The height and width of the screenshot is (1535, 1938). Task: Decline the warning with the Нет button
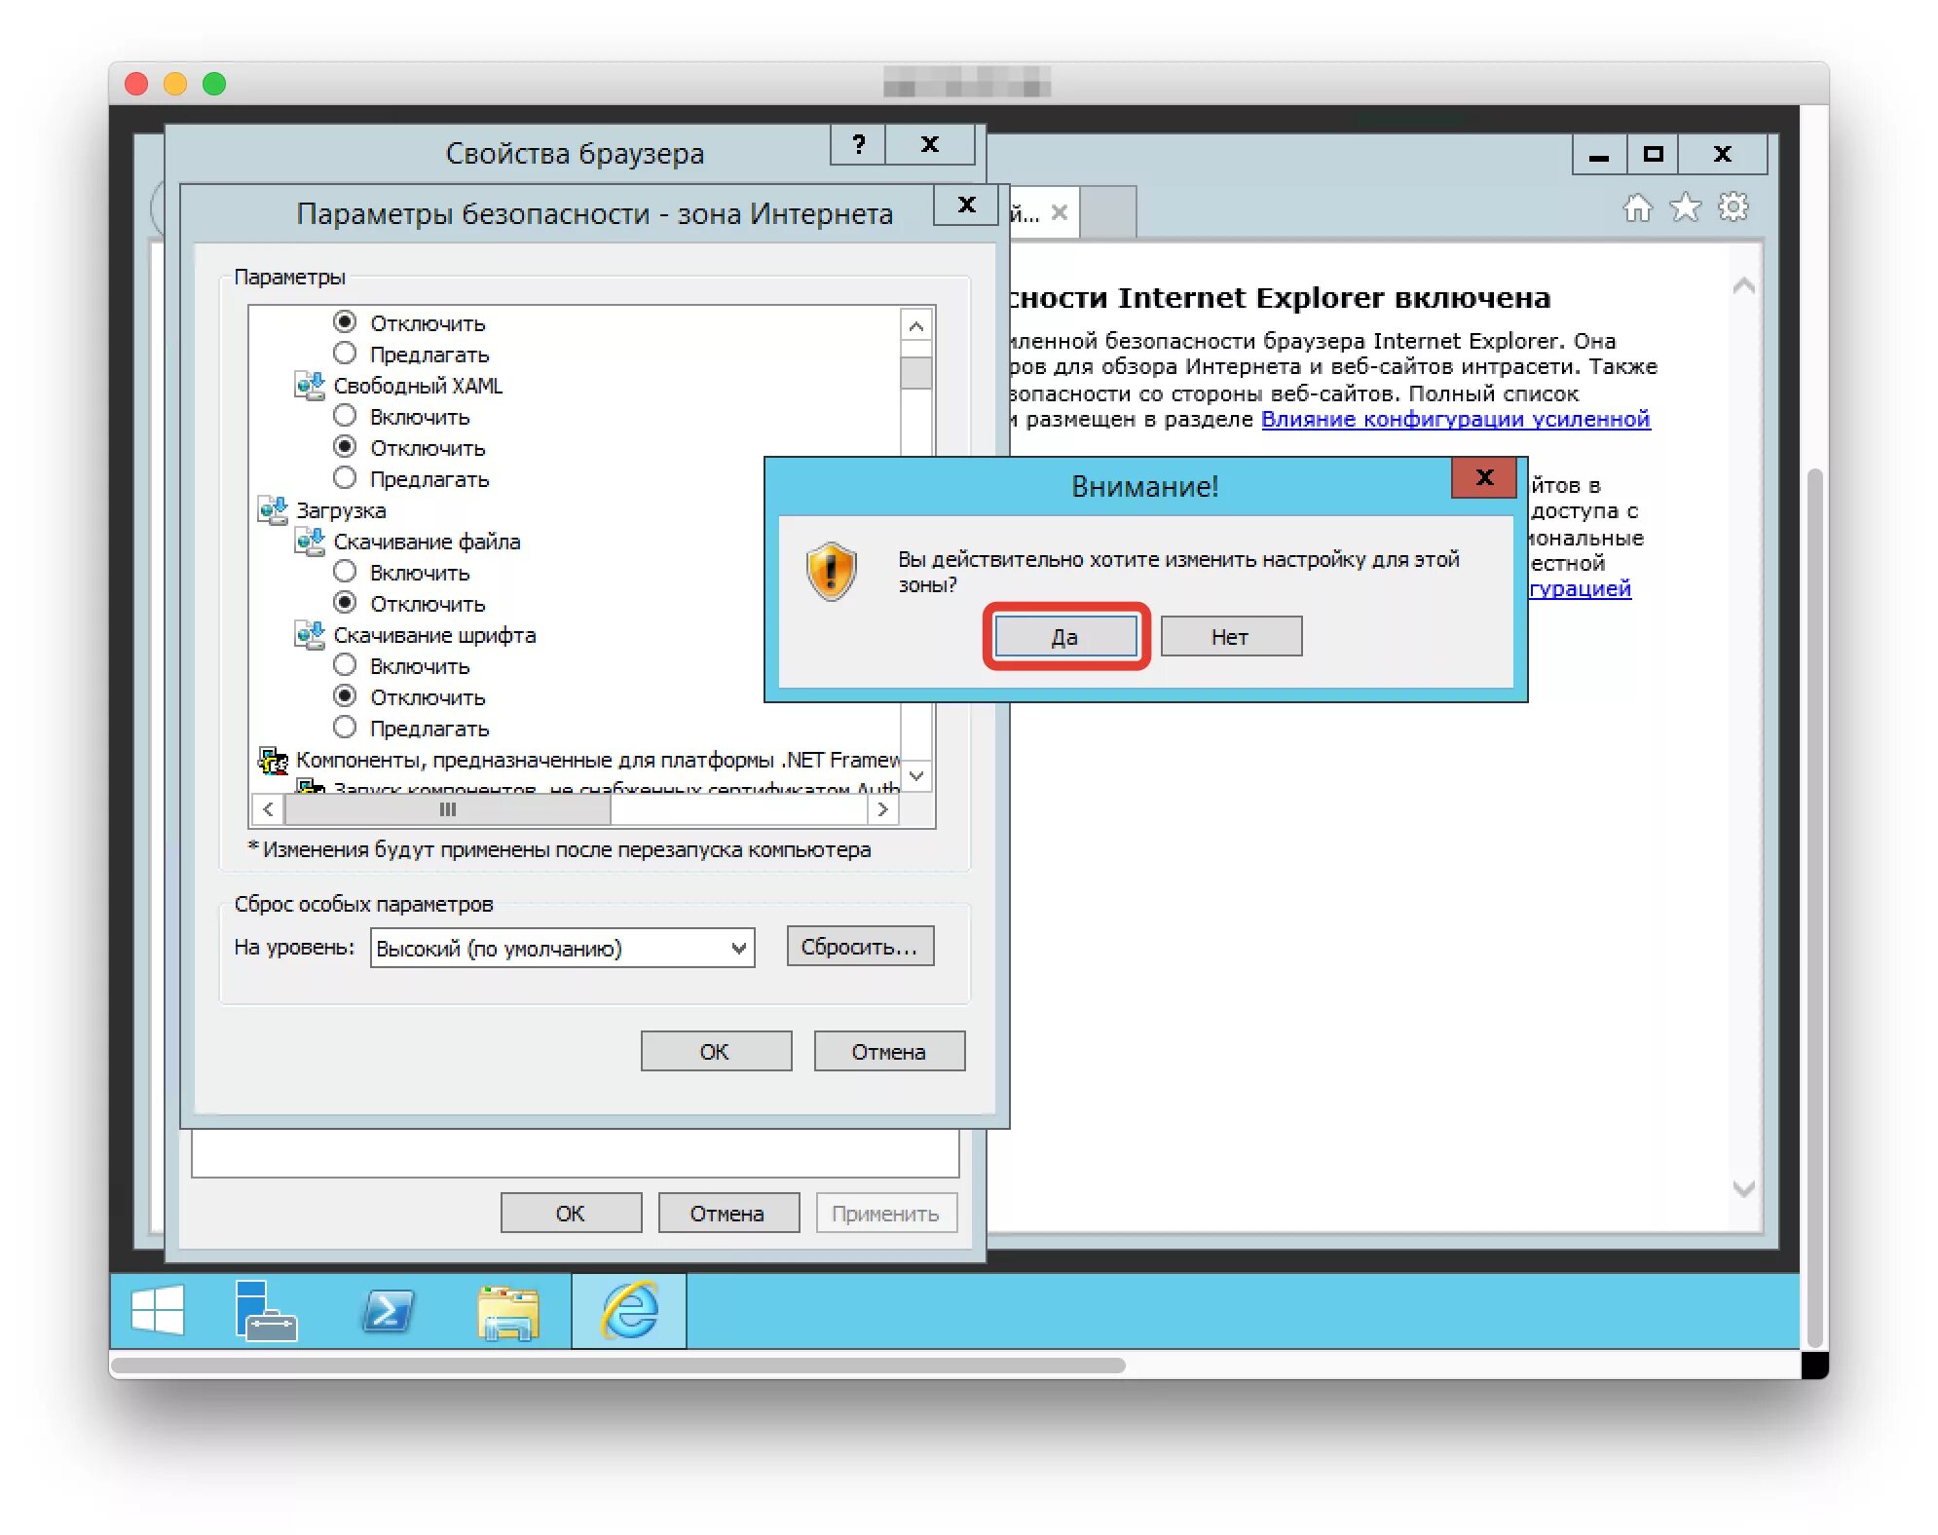pyautogui.click(x=1231, y=636)
